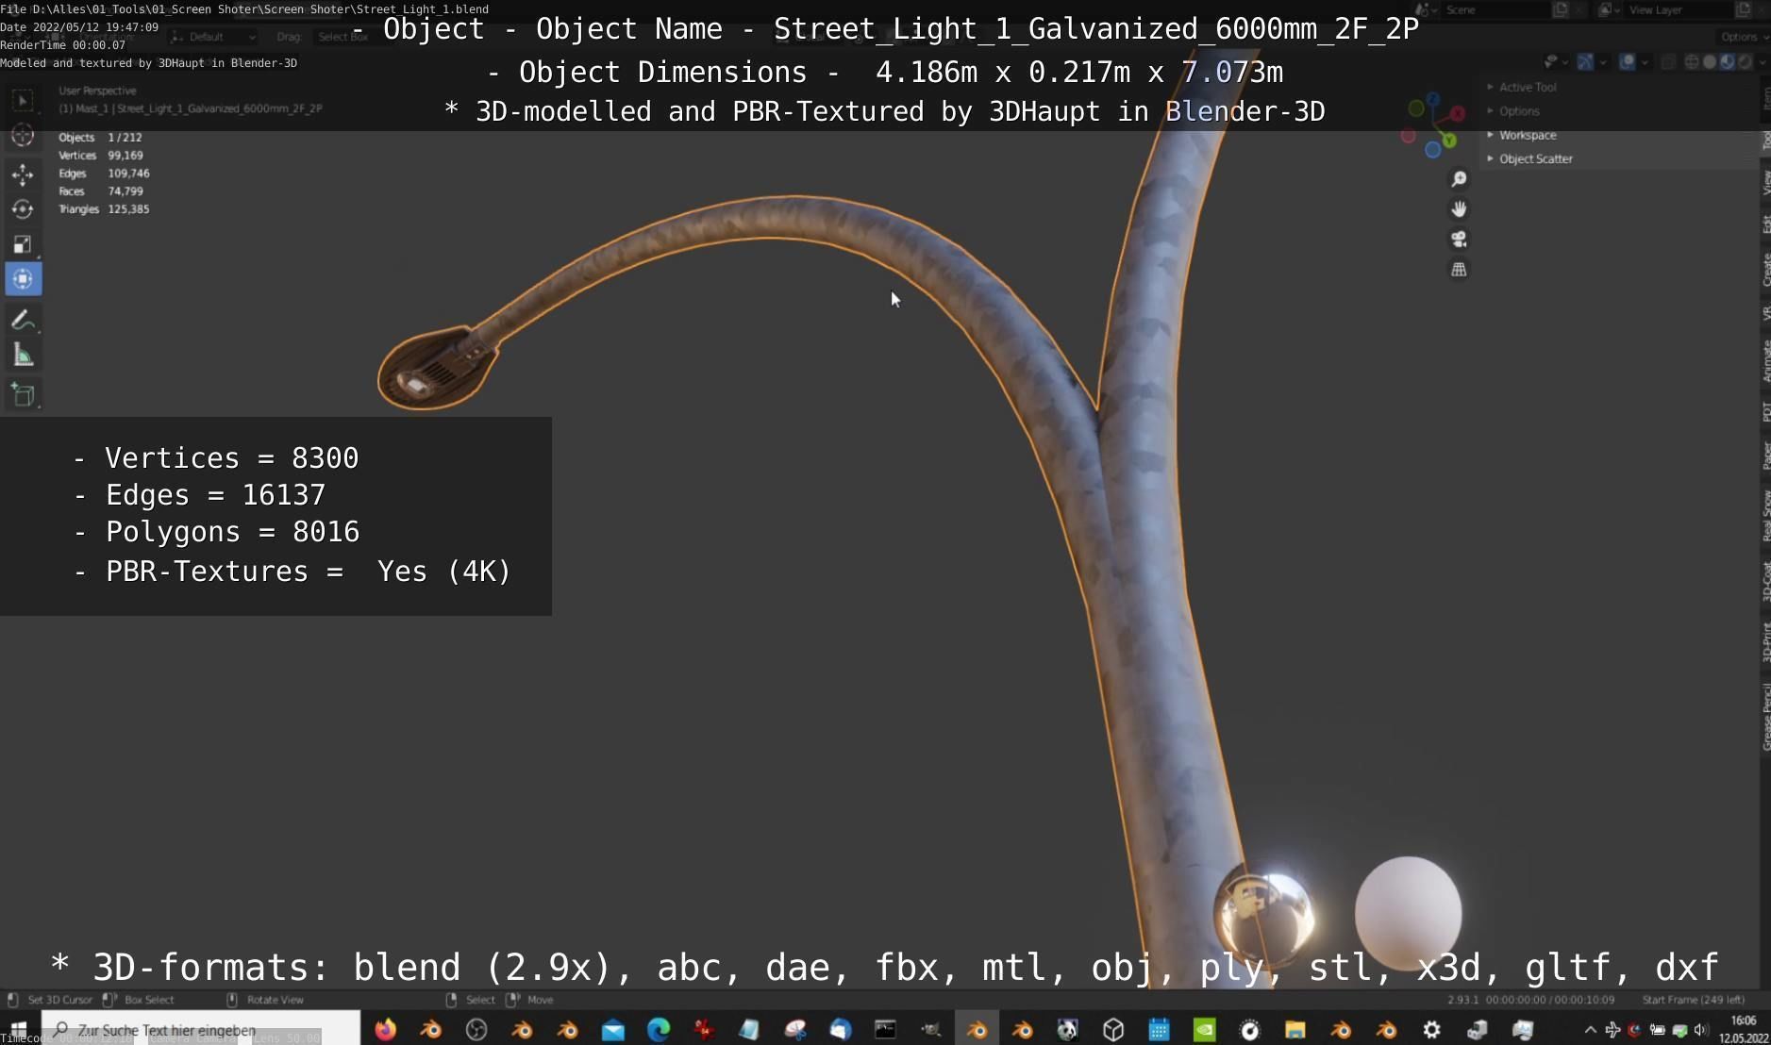Open Firefox from the taskbar

pyautogui.click(x=385, y=1030)
